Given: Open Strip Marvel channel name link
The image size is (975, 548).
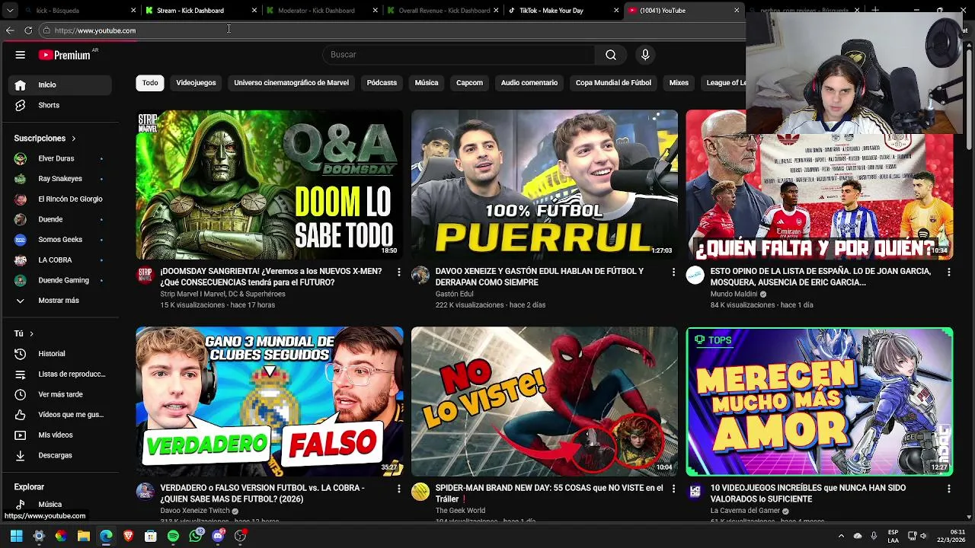Looking at the screenshot, I should (222, 295).
